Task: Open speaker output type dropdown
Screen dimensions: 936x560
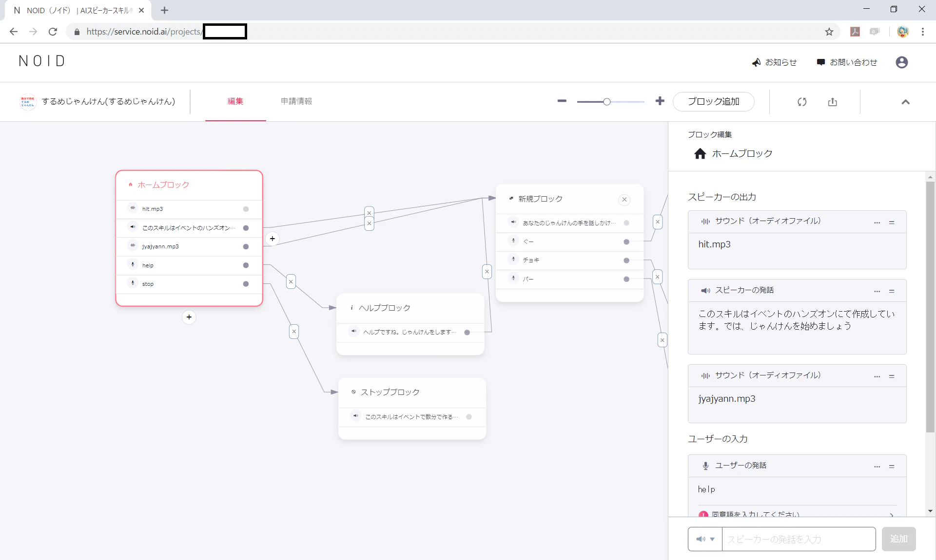Action: point(705,539)
